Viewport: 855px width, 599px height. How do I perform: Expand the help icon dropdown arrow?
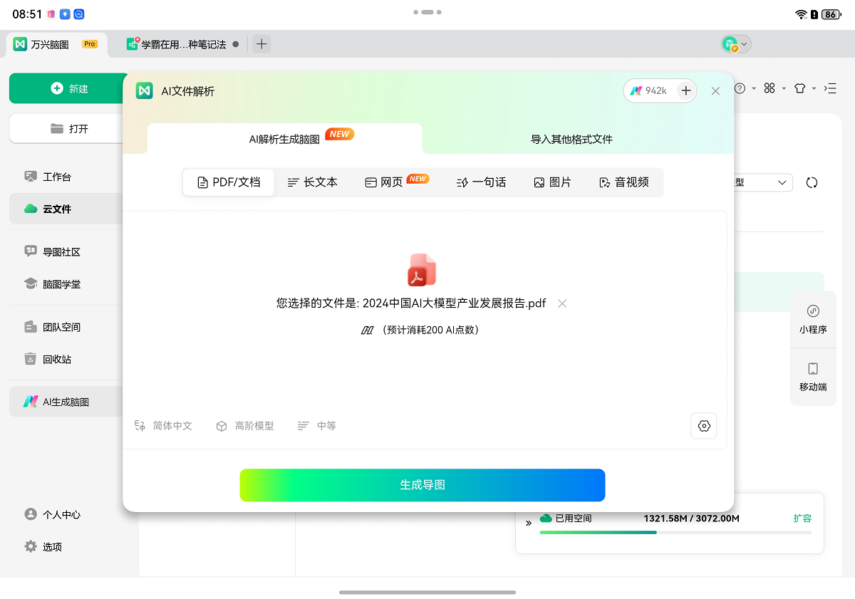coord(754,88)
